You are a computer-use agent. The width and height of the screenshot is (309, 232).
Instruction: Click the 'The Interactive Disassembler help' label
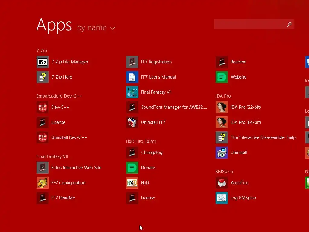coord(263,137)
